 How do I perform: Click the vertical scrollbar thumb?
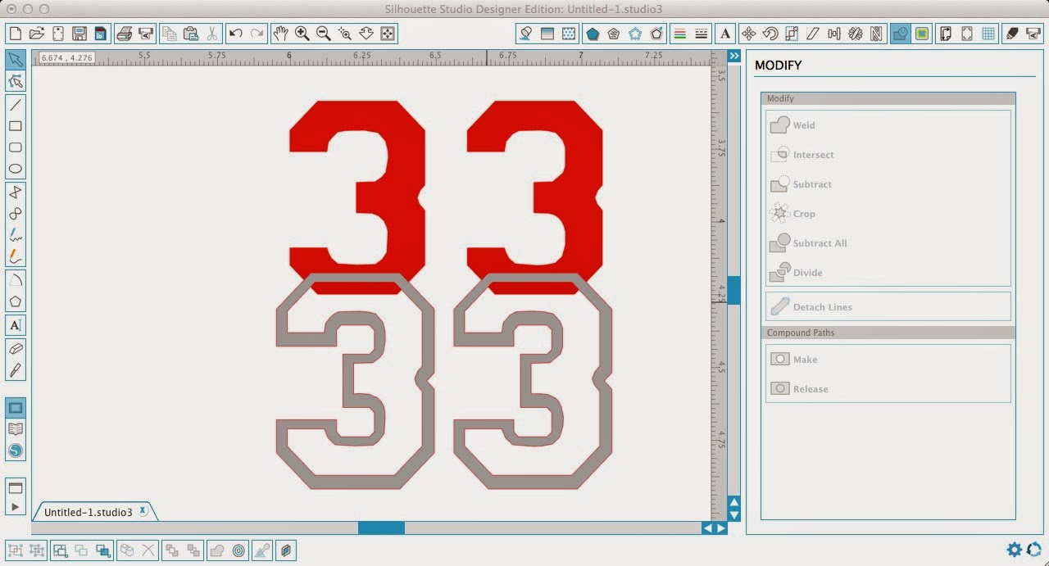click(x=733, y=290)
